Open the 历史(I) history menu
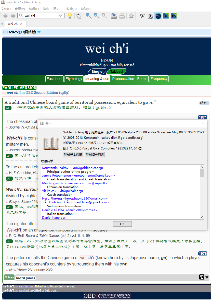Image resolution: width=211 pixels, height=302 pixels. (x=58, y=9)
